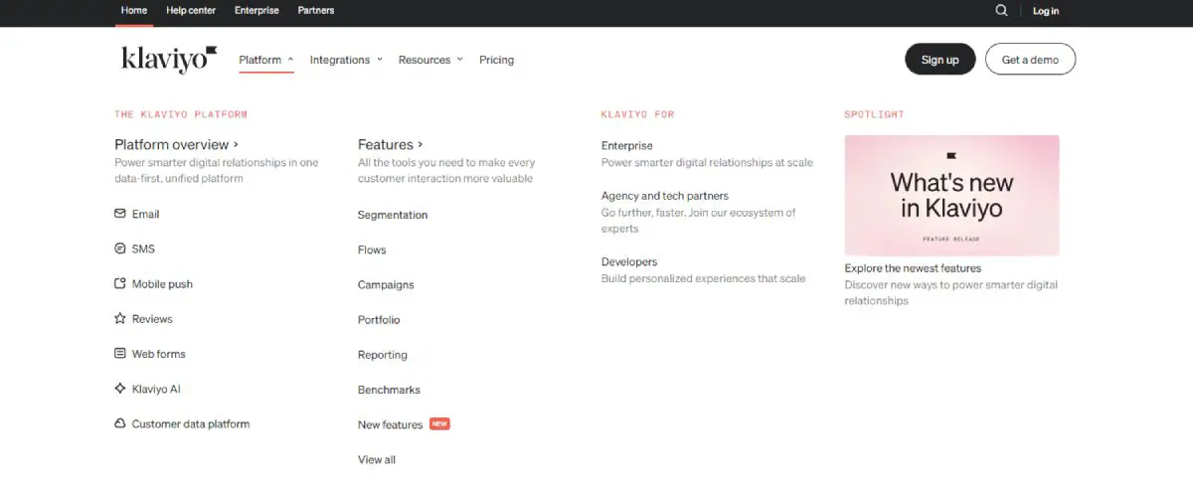Collapse the Platform dropdown menu
Viewport: 1193px width, 497px height.
pyautogui.click(x=265, y=60)
